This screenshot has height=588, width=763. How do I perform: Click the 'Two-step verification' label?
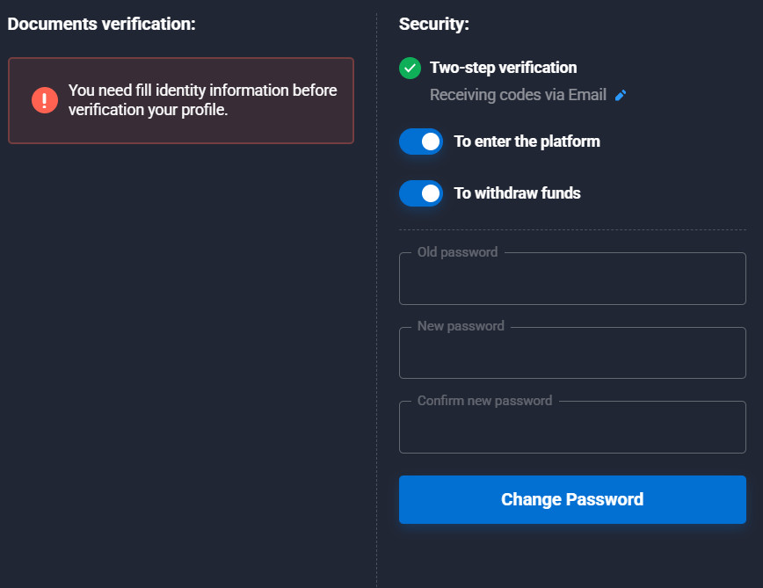(502, 67)
